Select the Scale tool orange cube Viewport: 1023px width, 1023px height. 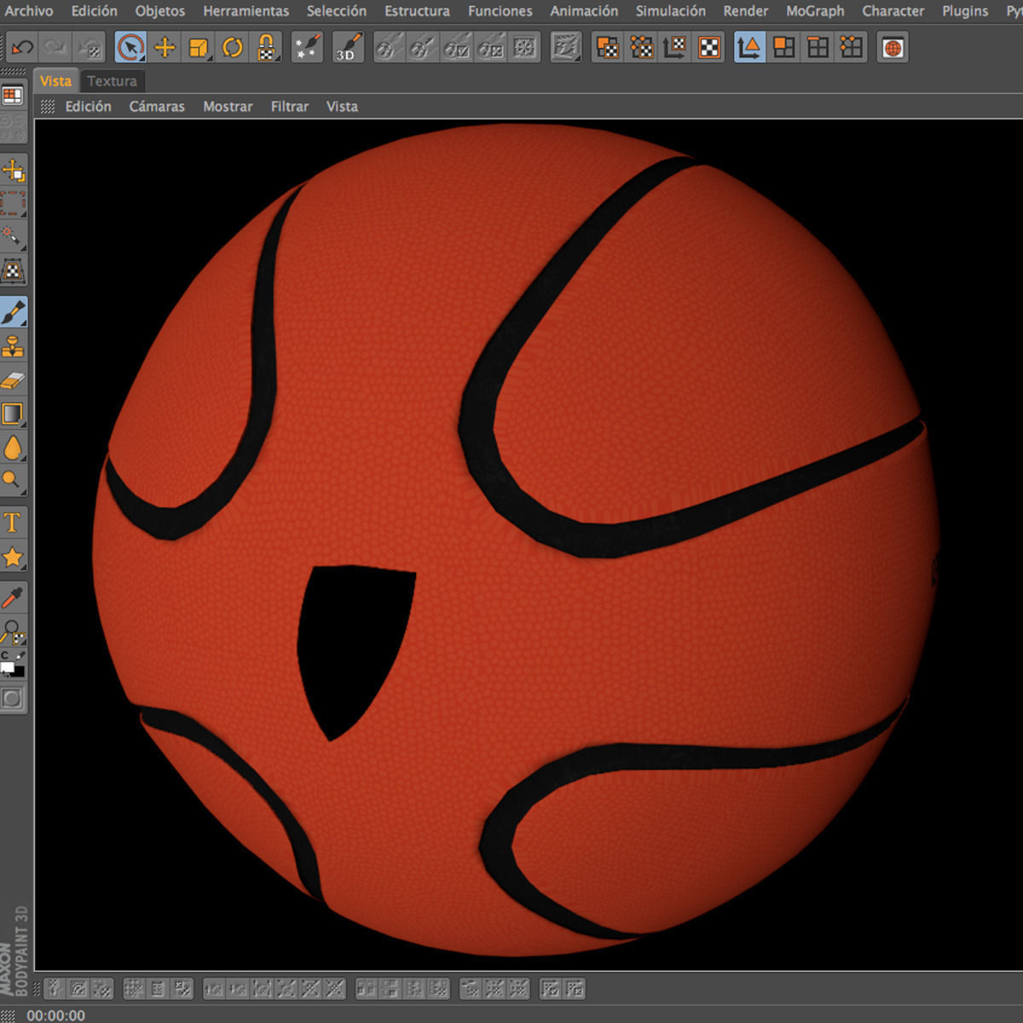[x=199, y=48]
